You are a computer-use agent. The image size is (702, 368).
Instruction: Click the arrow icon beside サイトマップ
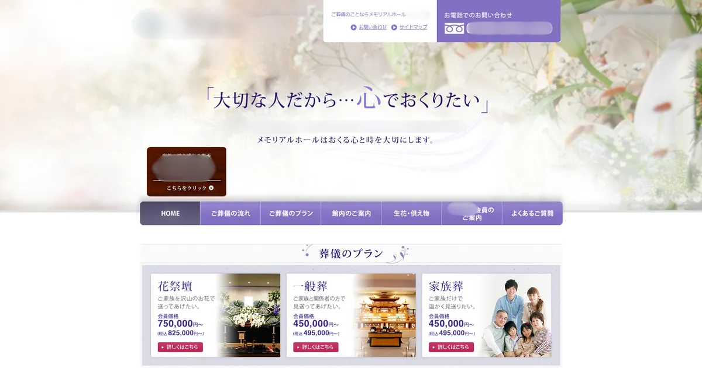click(395, 27)
